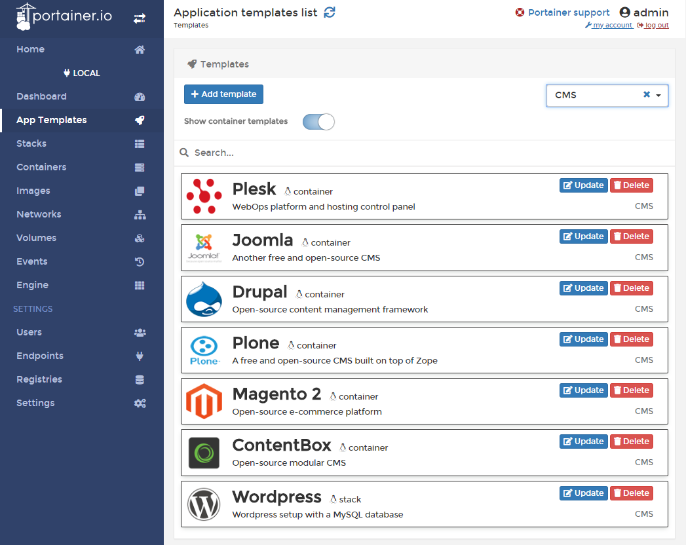Click the ContentBox green logo icon
The image size is (686, 545).
pos(204,453)
